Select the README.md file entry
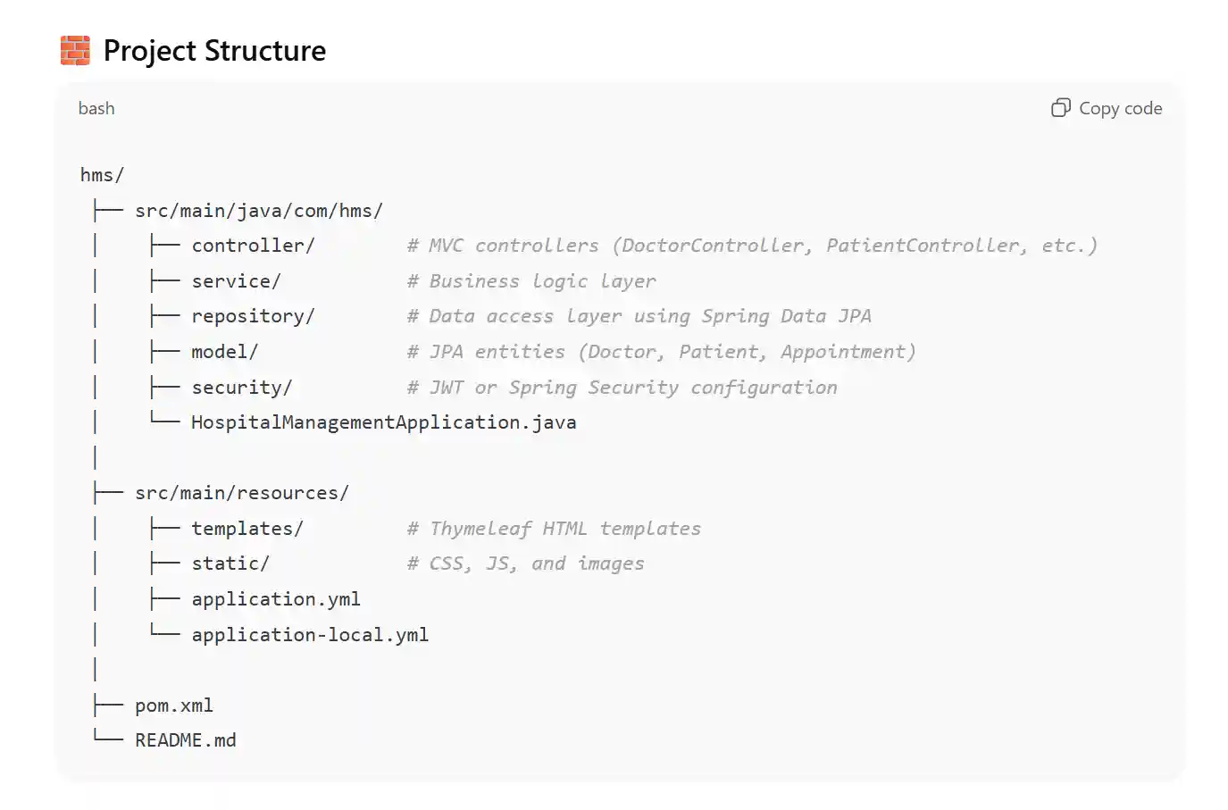The image size is (1228, 810). (x=186, y=740)
